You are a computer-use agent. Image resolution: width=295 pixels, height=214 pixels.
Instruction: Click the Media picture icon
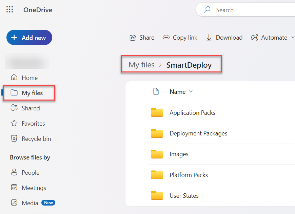pos(14,202)
